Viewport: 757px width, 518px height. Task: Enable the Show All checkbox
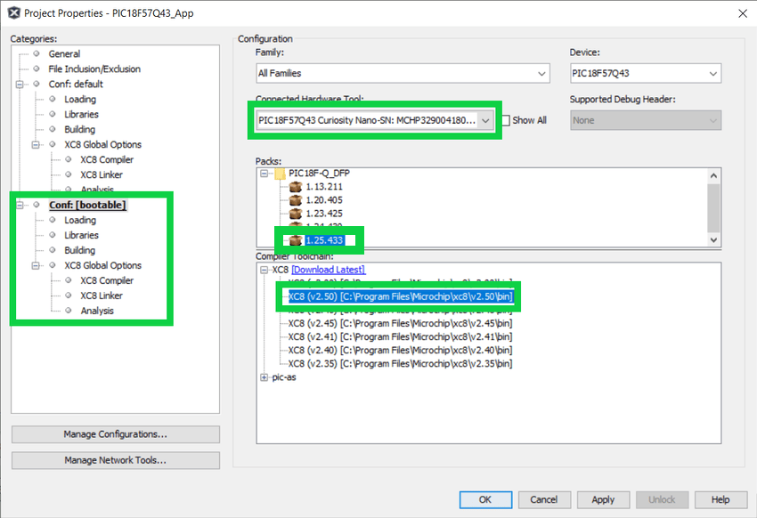pos(507,120)
